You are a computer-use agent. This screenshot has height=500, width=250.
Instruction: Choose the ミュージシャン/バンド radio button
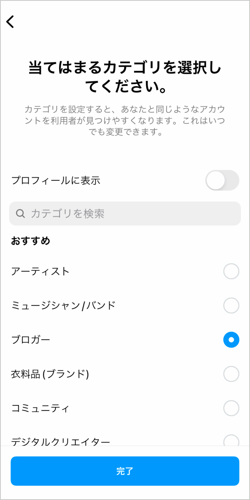[x=231, y=305]
